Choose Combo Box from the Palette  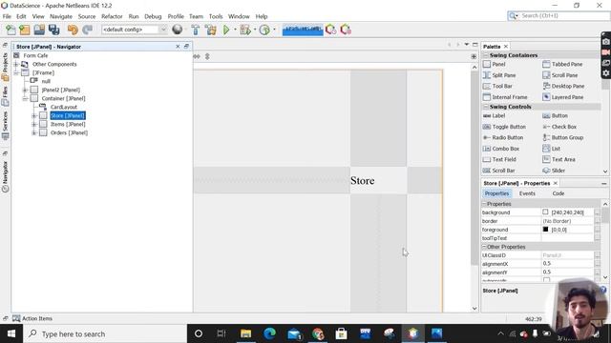pyautogui.click(x=506, y=149)
